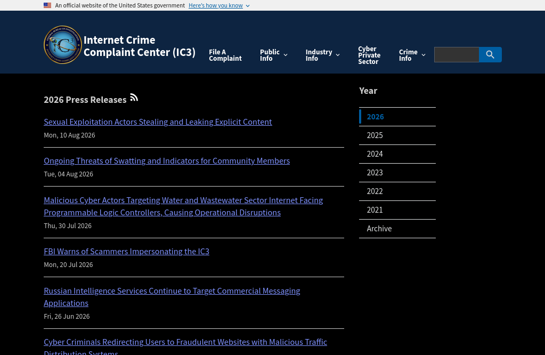545x355 pixels.
Task: Click the '2026 Press Releases' heading
Action: pos(85,100)
